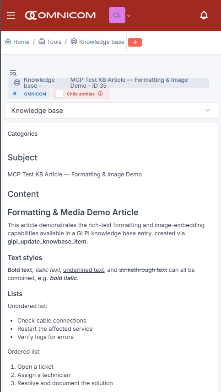Click the Knowledge base lifebuoy breadcrumb icon
221x392 pixels.
pos(74,42)
